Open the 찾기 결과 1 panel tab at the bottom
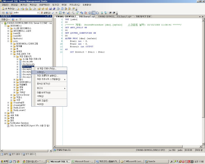 point(15,154)
